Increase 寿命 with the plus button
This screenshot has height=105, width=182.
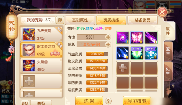(108, 37)
